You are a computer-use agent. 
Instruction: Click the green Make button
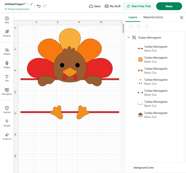tap(169, 6)
